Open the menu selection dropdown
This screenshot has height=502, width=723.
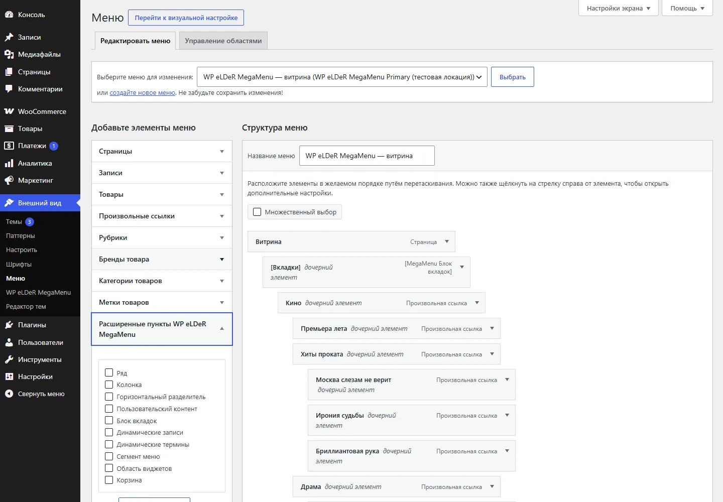pos(342,77)
